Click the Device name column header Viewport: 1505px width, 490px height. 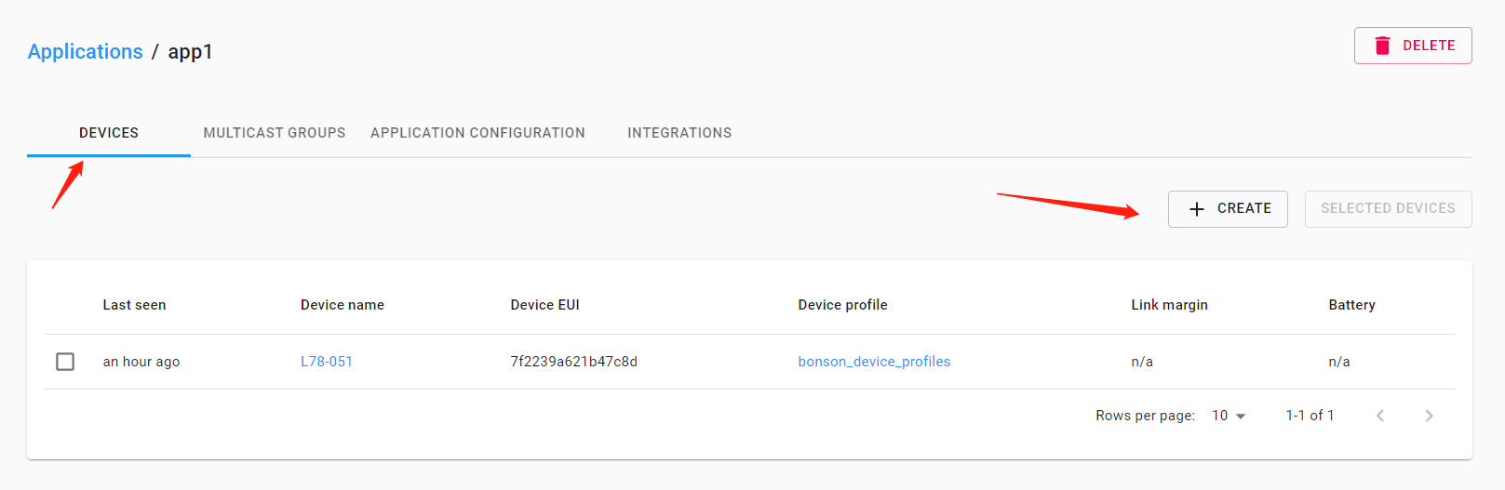click(x=343, y=305)
